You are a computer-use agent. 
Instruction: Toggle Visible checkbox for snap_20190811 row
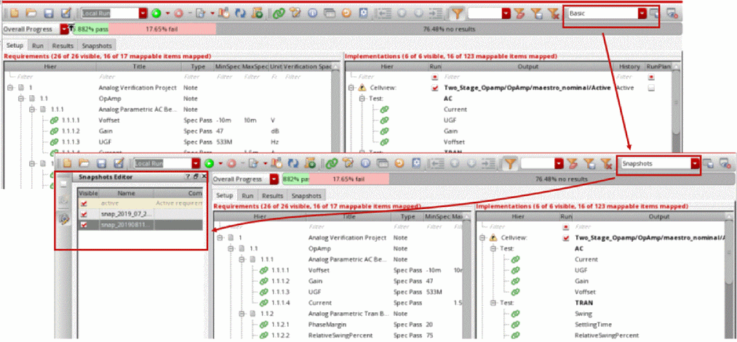click(x=84, y=225)
